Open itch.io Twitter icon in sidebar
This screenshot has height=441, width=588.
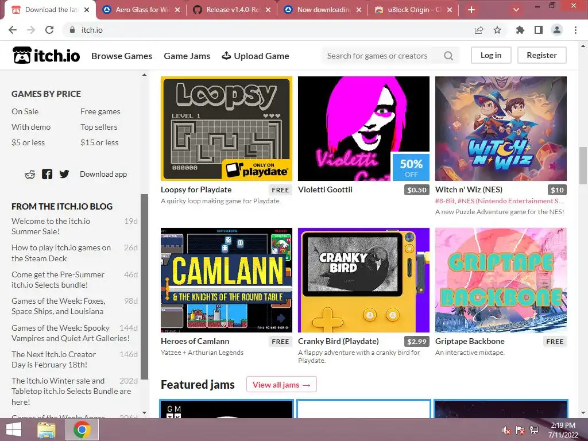(x=64, y=174)
